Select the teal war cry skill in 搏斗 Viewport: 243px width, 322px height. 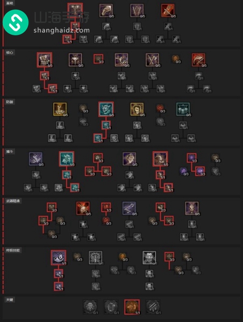(67, 159)
